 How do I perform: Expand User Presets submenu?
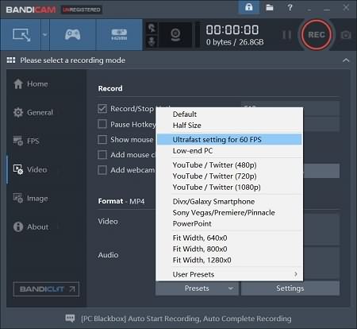229,274
